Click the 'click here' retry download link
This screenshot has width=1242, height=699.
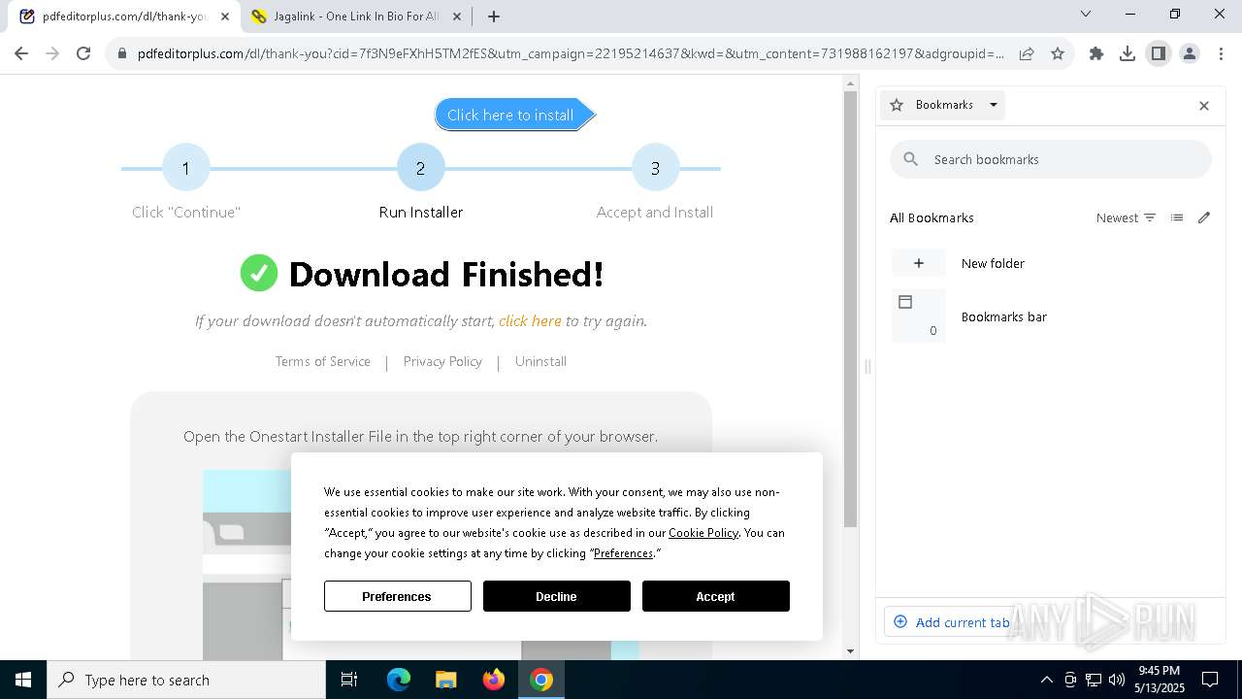click(x=530, y=320)
